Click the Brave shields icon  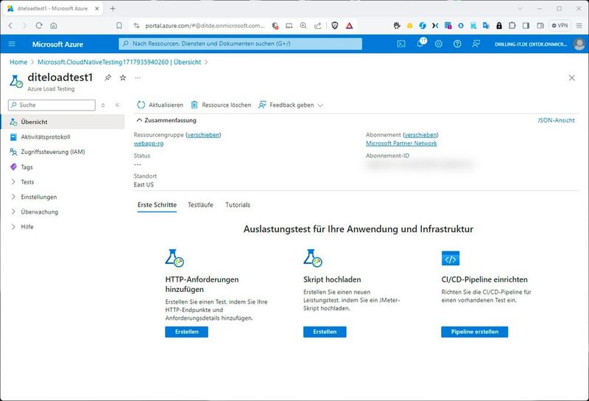coord(335,26)
